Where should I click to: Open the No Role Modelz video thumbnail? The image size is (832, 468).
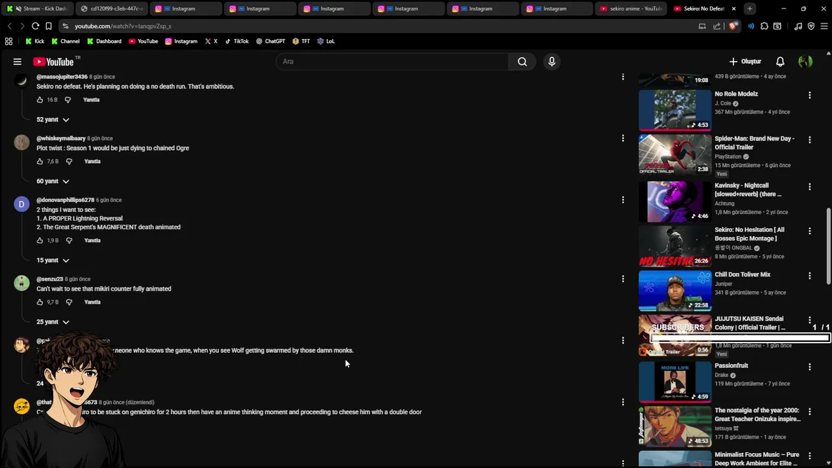tap(675, 110)
